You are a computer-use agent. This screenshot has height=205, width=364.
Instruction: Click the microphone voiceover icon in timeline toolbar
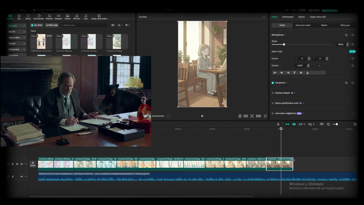[278, 124]
